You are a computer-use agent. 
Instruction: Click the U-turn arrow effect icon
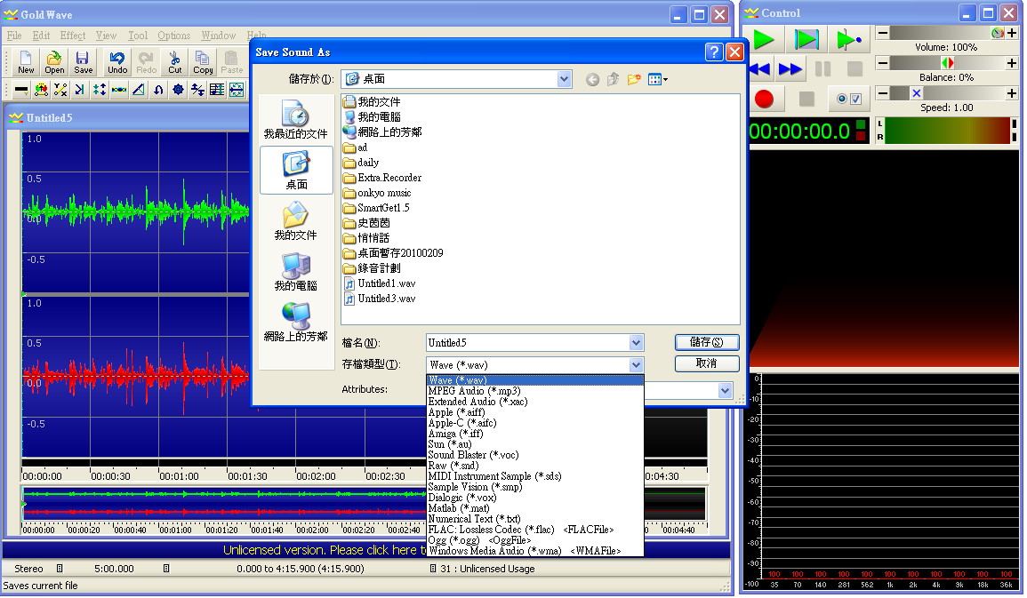pyautogui.click(x=158, y=90)
